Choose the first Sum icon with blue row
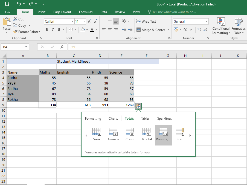 tap(96, 132)
